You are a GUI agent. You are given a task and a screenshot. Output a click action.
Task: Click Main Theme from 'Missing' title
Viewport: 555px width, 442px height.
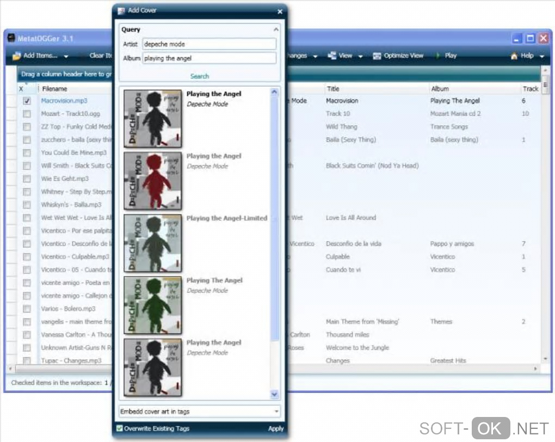coord(362,322)
